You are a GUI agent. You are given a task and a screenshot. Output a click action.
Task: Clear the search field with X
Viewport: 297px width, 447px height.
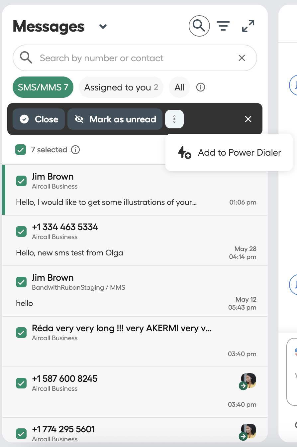pyautogui.click(x=242, y=58)
